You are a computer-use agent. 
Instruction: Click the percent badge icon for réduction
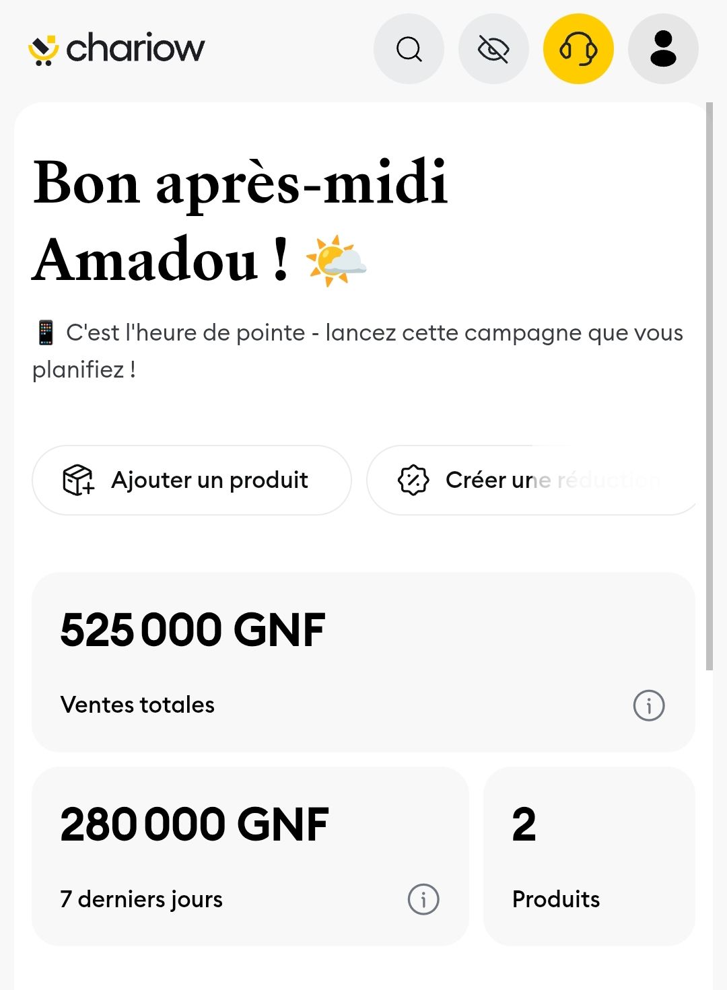pos(413,480)
